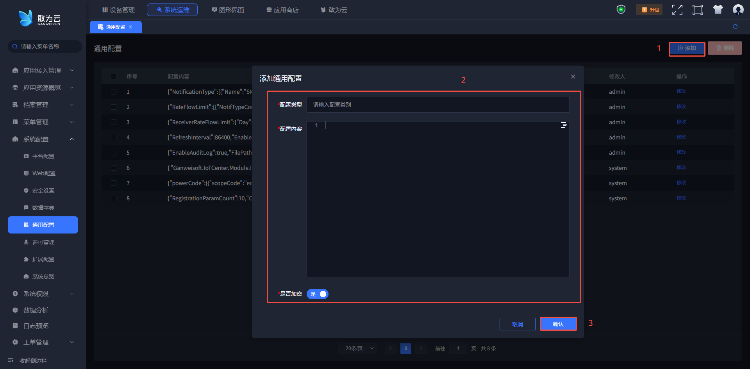Viewport: 750px width, 369px height.
Task: Click the security shield icon in header
Action: pos(621,9)
